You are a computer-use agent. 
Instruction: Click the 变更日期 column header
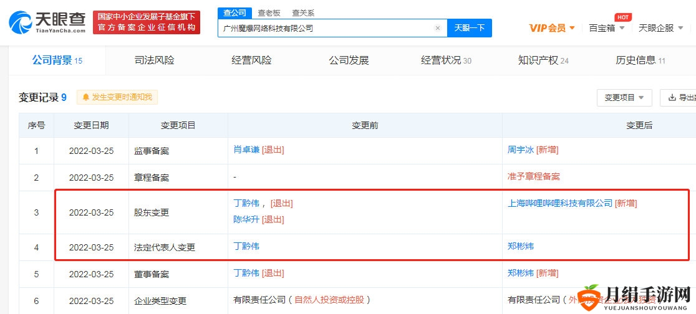91,125
